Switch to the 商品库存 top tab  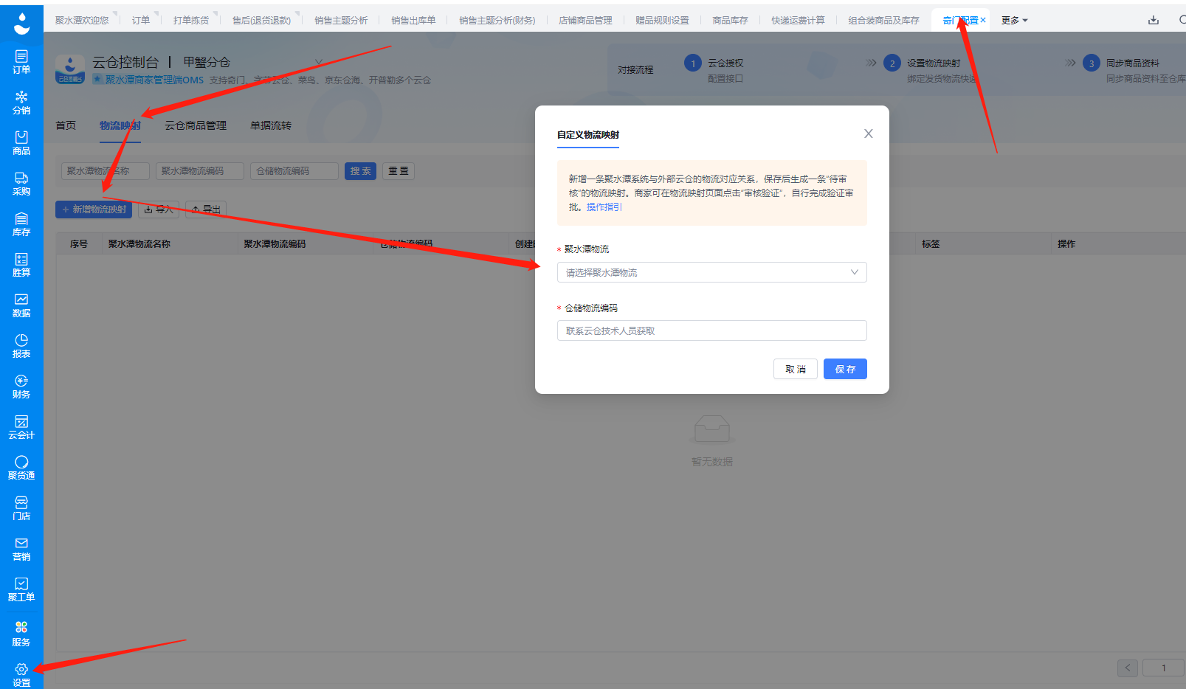[x=730, y=21]
